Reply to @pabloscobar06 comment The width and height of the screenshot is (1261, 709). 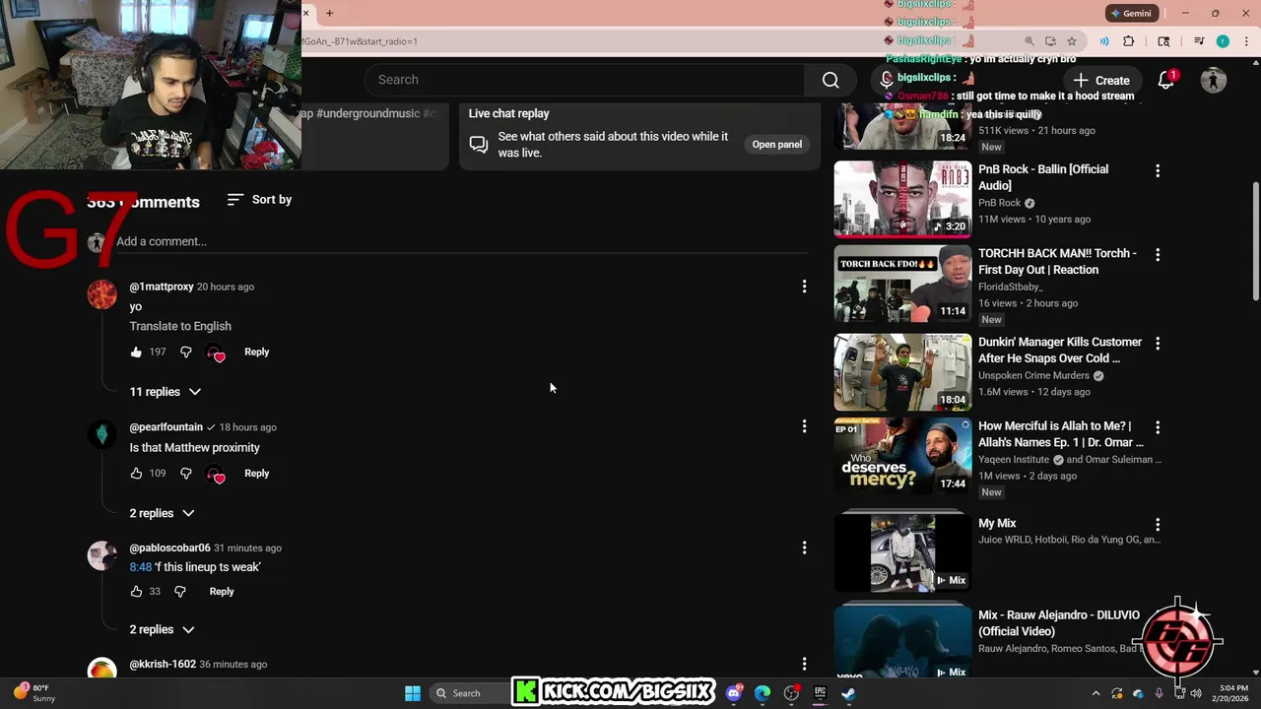pyautogui.click(x=222, y=591)
